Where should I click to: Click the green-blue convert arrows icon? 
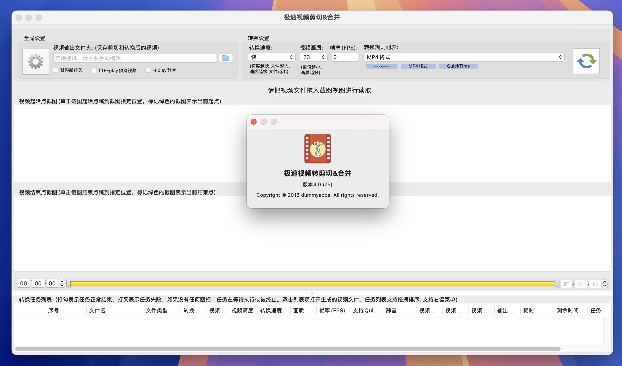(x=586, y=61)
